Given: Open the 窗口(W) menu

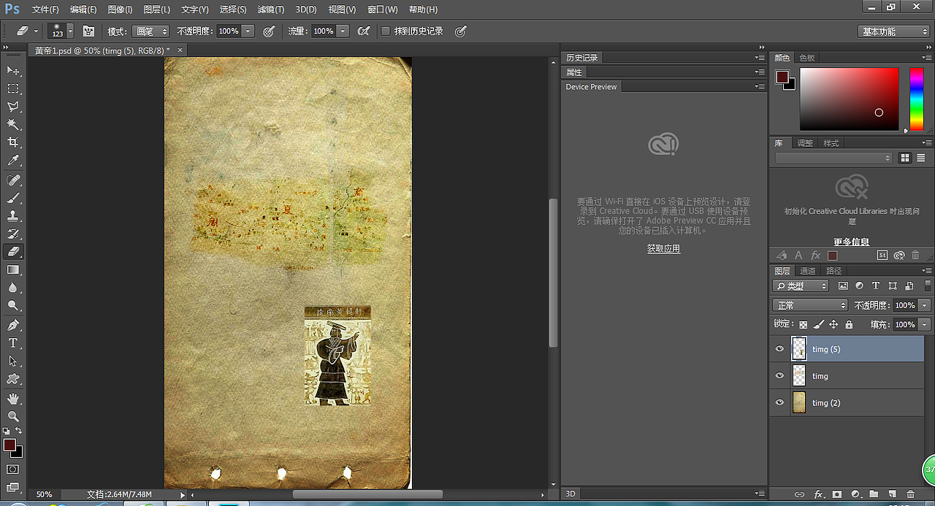Looking at the screenshot, I should 383,9.
